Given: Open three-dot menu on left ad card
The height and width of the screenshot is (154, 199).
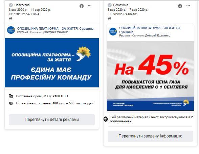Looking at the screenshot, I should (x=90, y=6).
